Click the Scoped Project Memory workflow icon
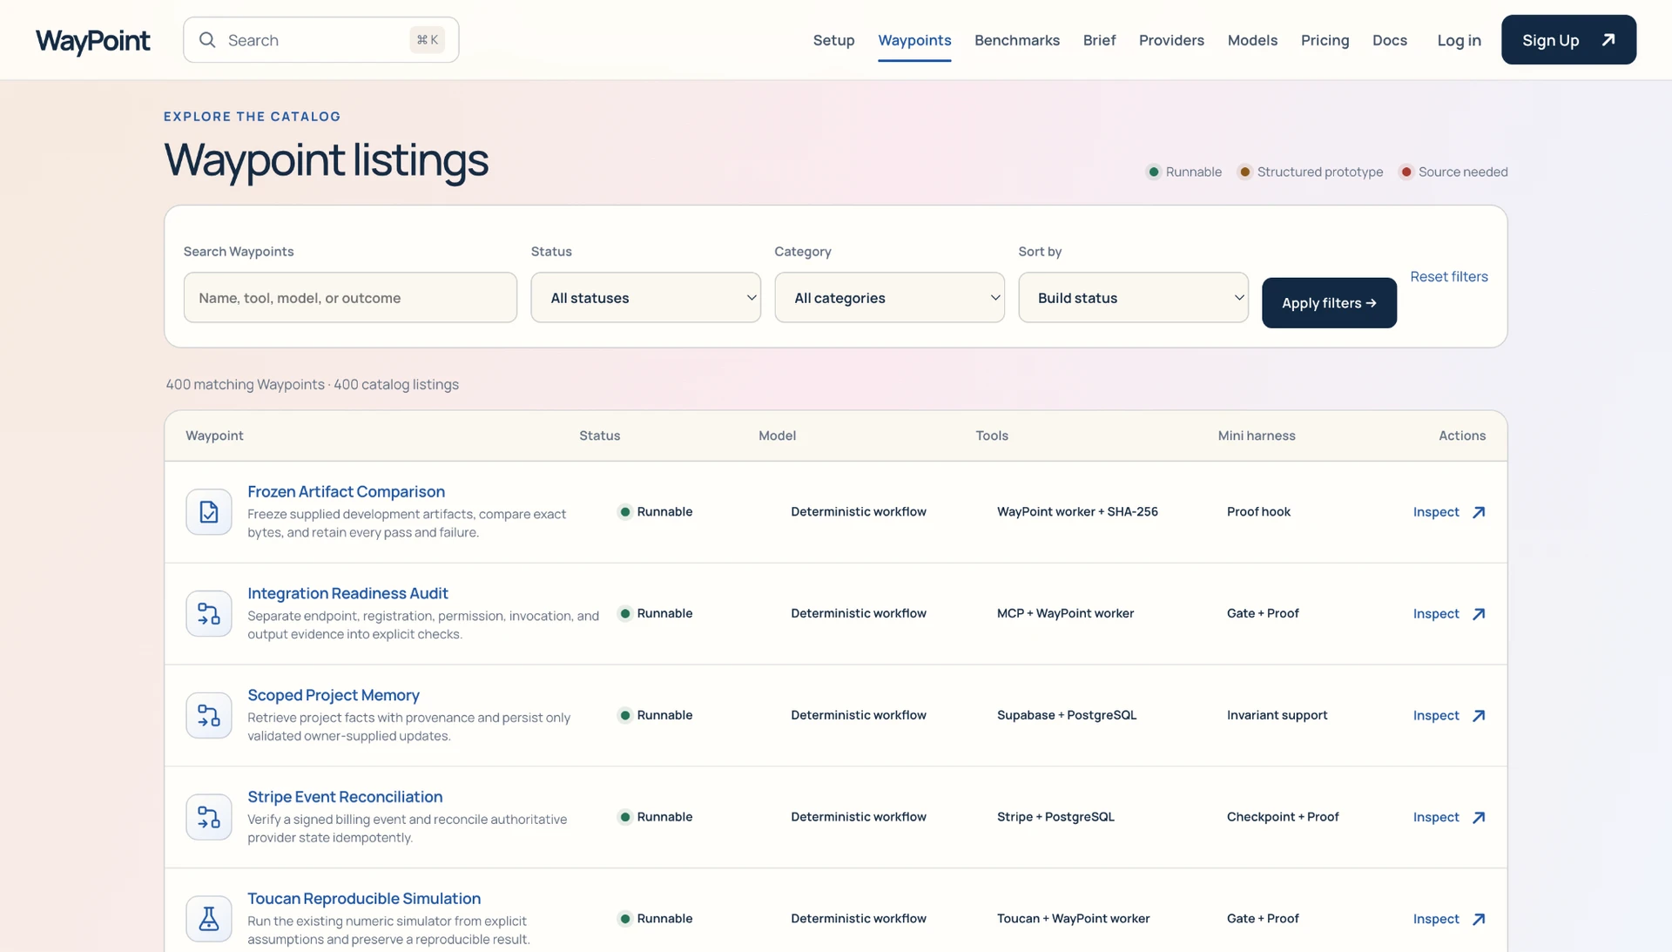The width and height of the screenshot is (1672, 952). point(209,716)
